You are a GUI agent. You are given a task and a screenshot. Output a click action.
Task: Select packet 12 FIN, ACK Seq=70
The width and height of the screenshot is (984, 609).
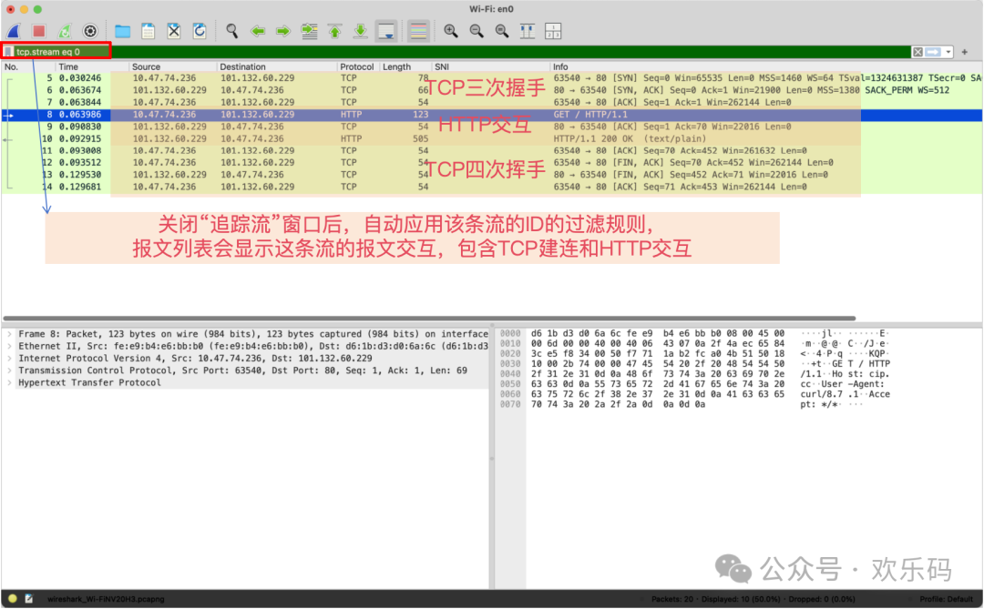491,162
